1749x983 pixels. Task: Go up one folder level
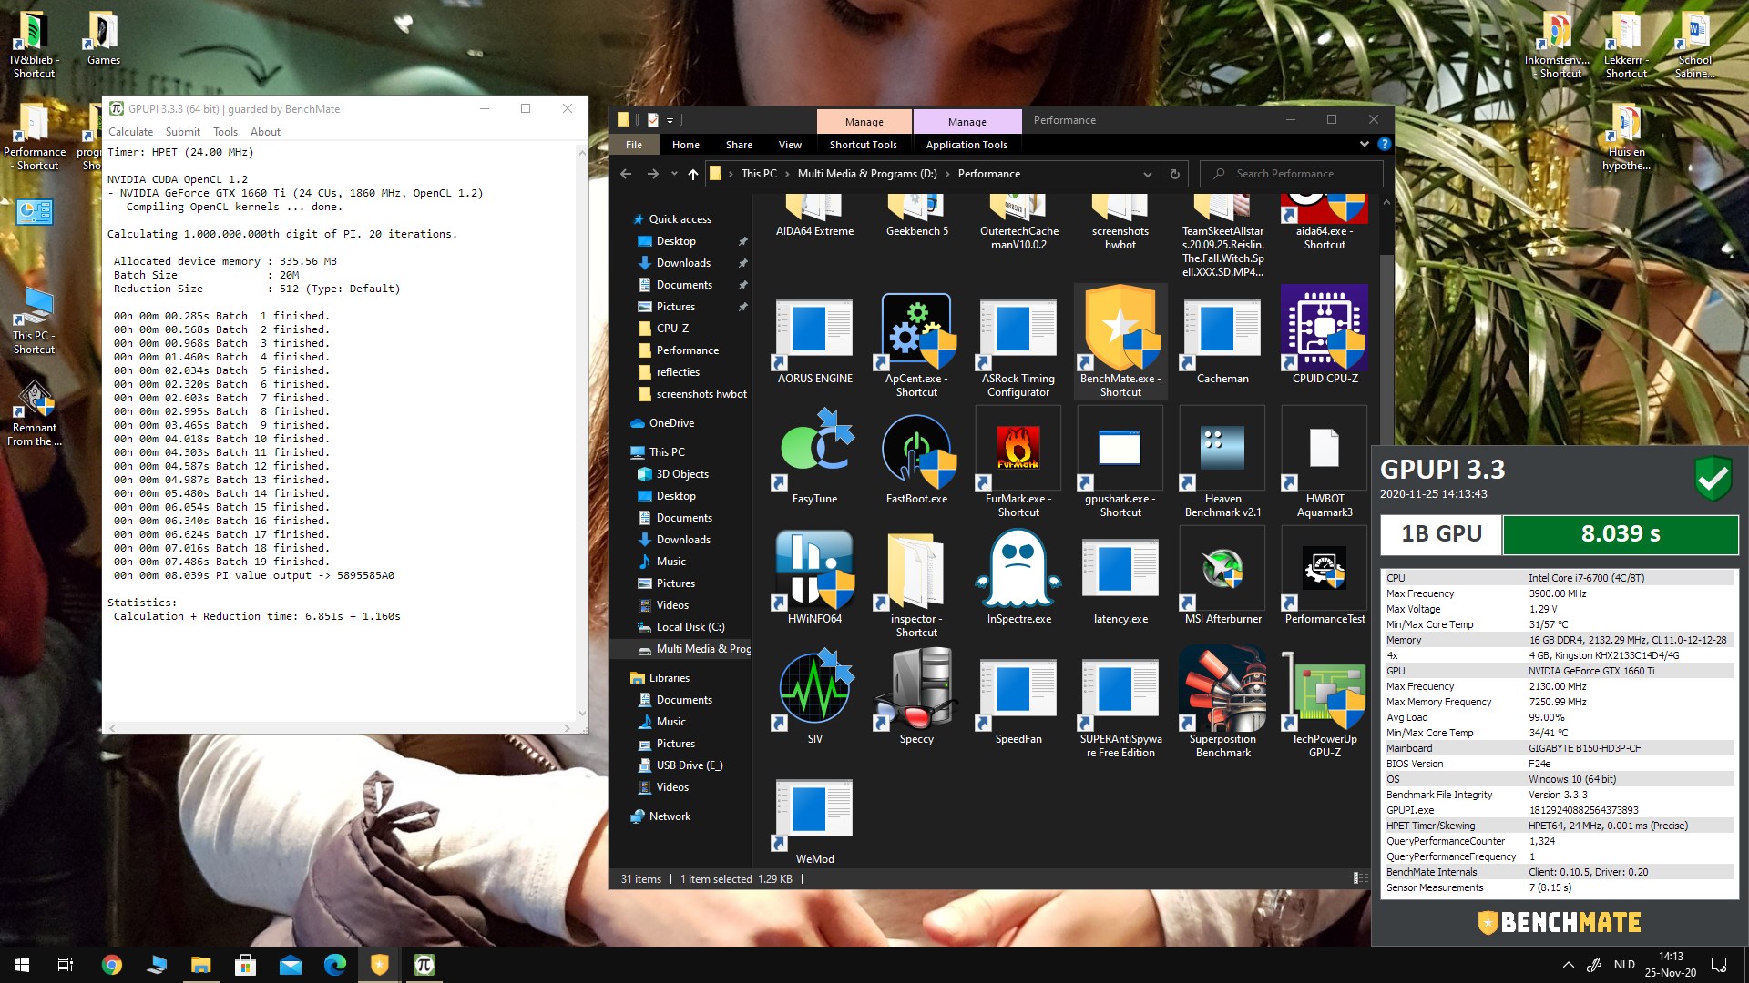pyautogui.click(x=693, y=174)
